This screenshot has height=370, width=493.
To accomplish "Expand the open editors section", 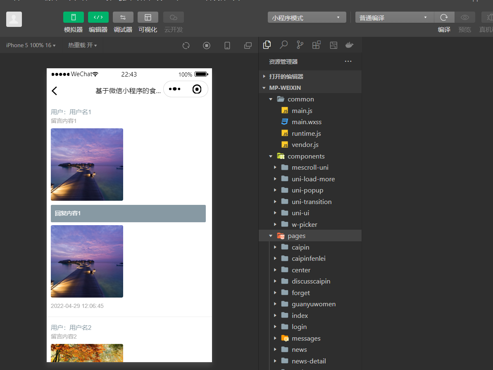I will point(310,76).
